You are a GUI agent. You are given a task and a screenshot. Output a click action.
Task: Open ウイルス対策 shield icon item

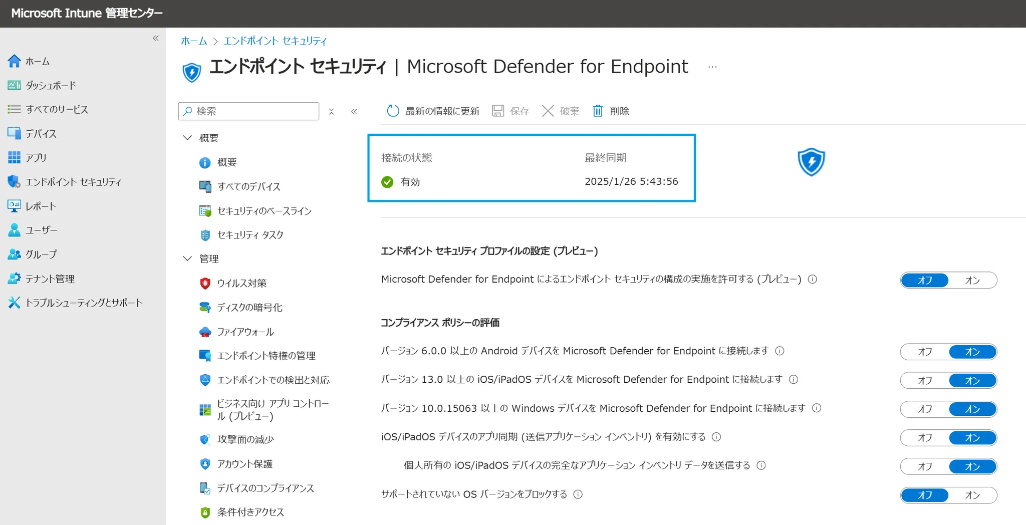pos(205,283)
